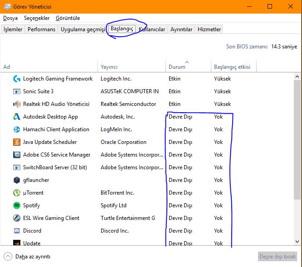Click the BitTorrent Inc. publisher cell
The width and height of the screenshot is (302, 267).
click(x=117, y=193)
